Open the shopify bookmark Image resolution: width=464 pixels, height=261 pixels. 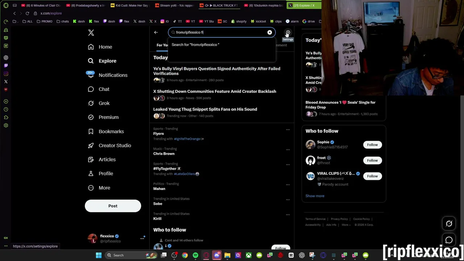239,21
